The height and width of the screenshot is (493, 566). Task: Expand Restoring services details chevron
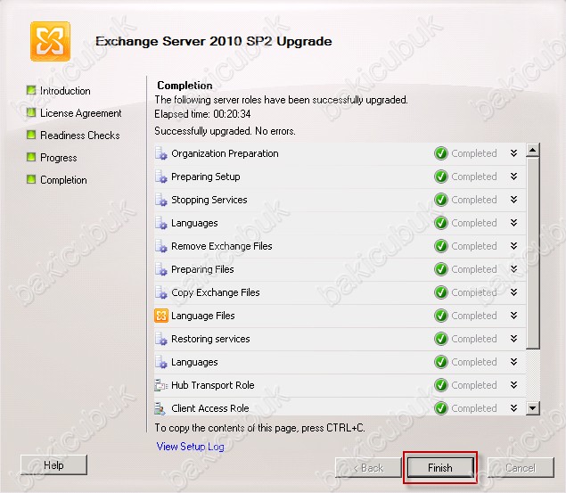click(x=514, y=339)
